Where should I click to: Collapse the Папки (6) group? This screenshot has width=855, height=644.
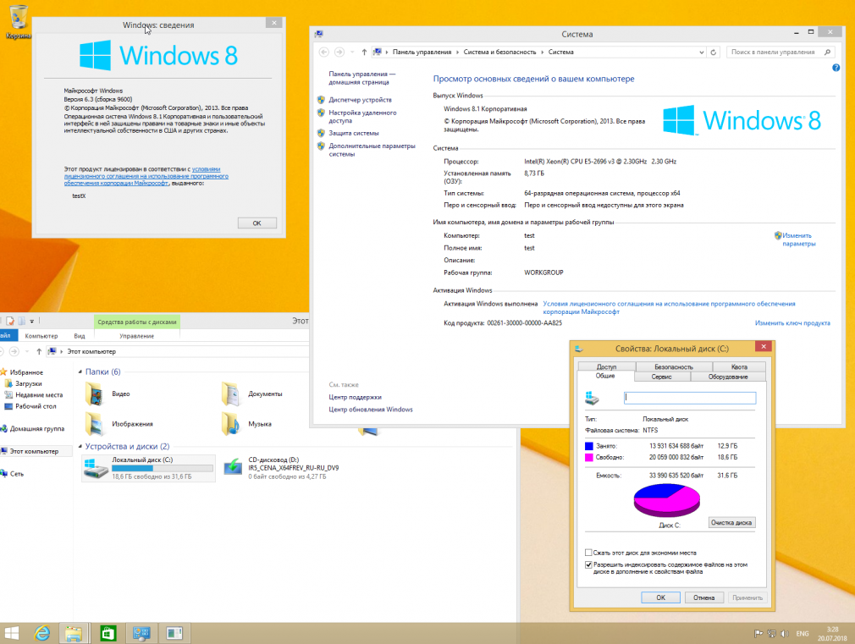pyautogui.click(x=80, y=372)
